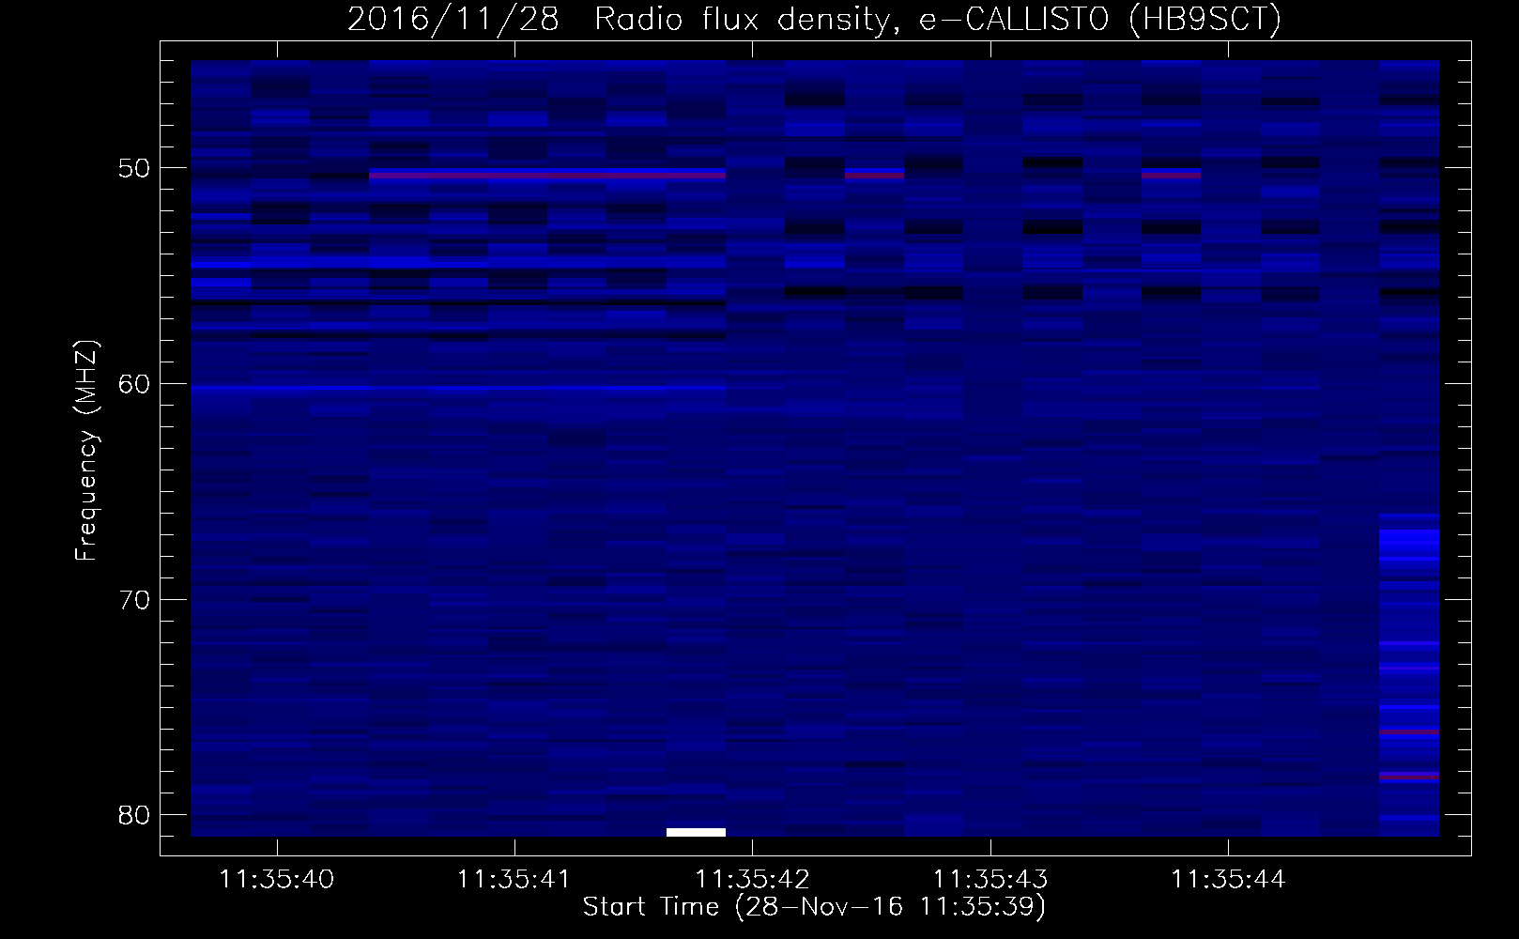Click the 80 frequency tick label

pos(134,815)
